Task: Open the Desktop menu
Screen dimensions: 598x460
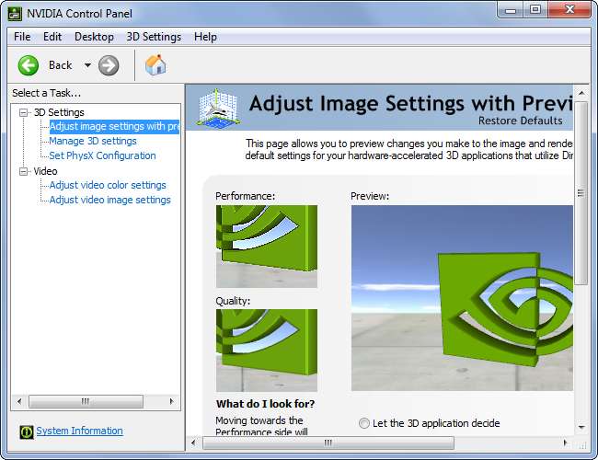Action: pyautogui.click(x=94, y=37)
